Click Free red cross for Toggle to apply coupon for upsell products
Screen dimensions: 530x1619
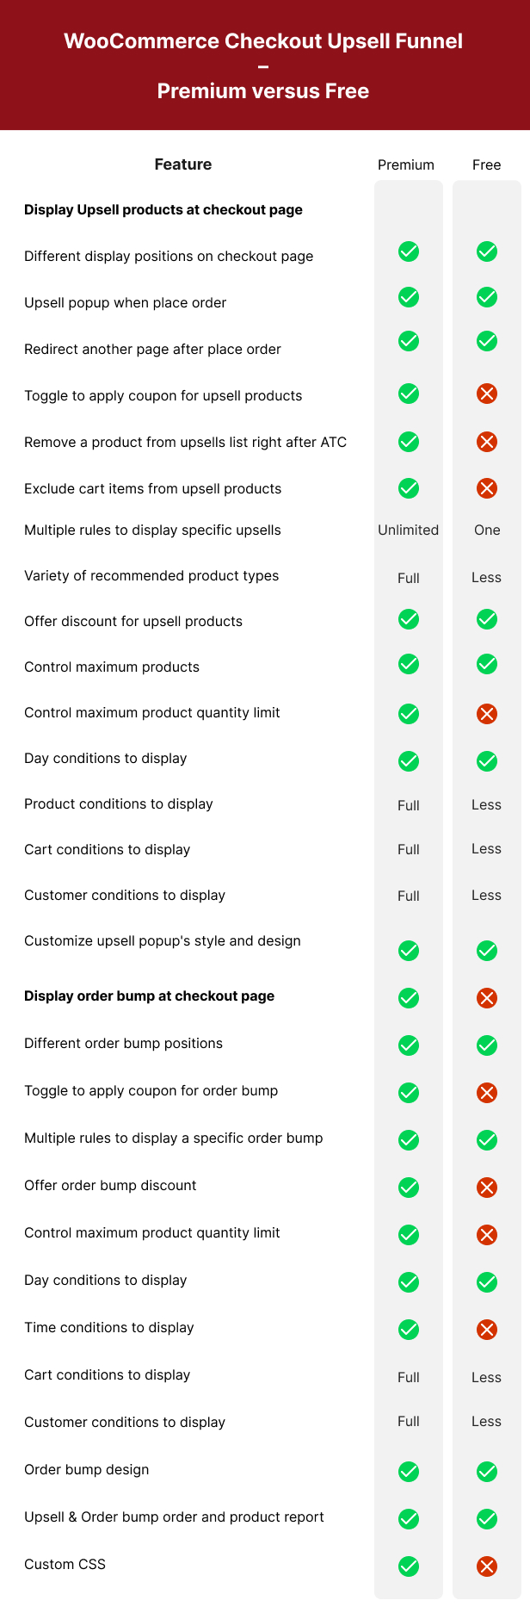click(x=487, y=394)
